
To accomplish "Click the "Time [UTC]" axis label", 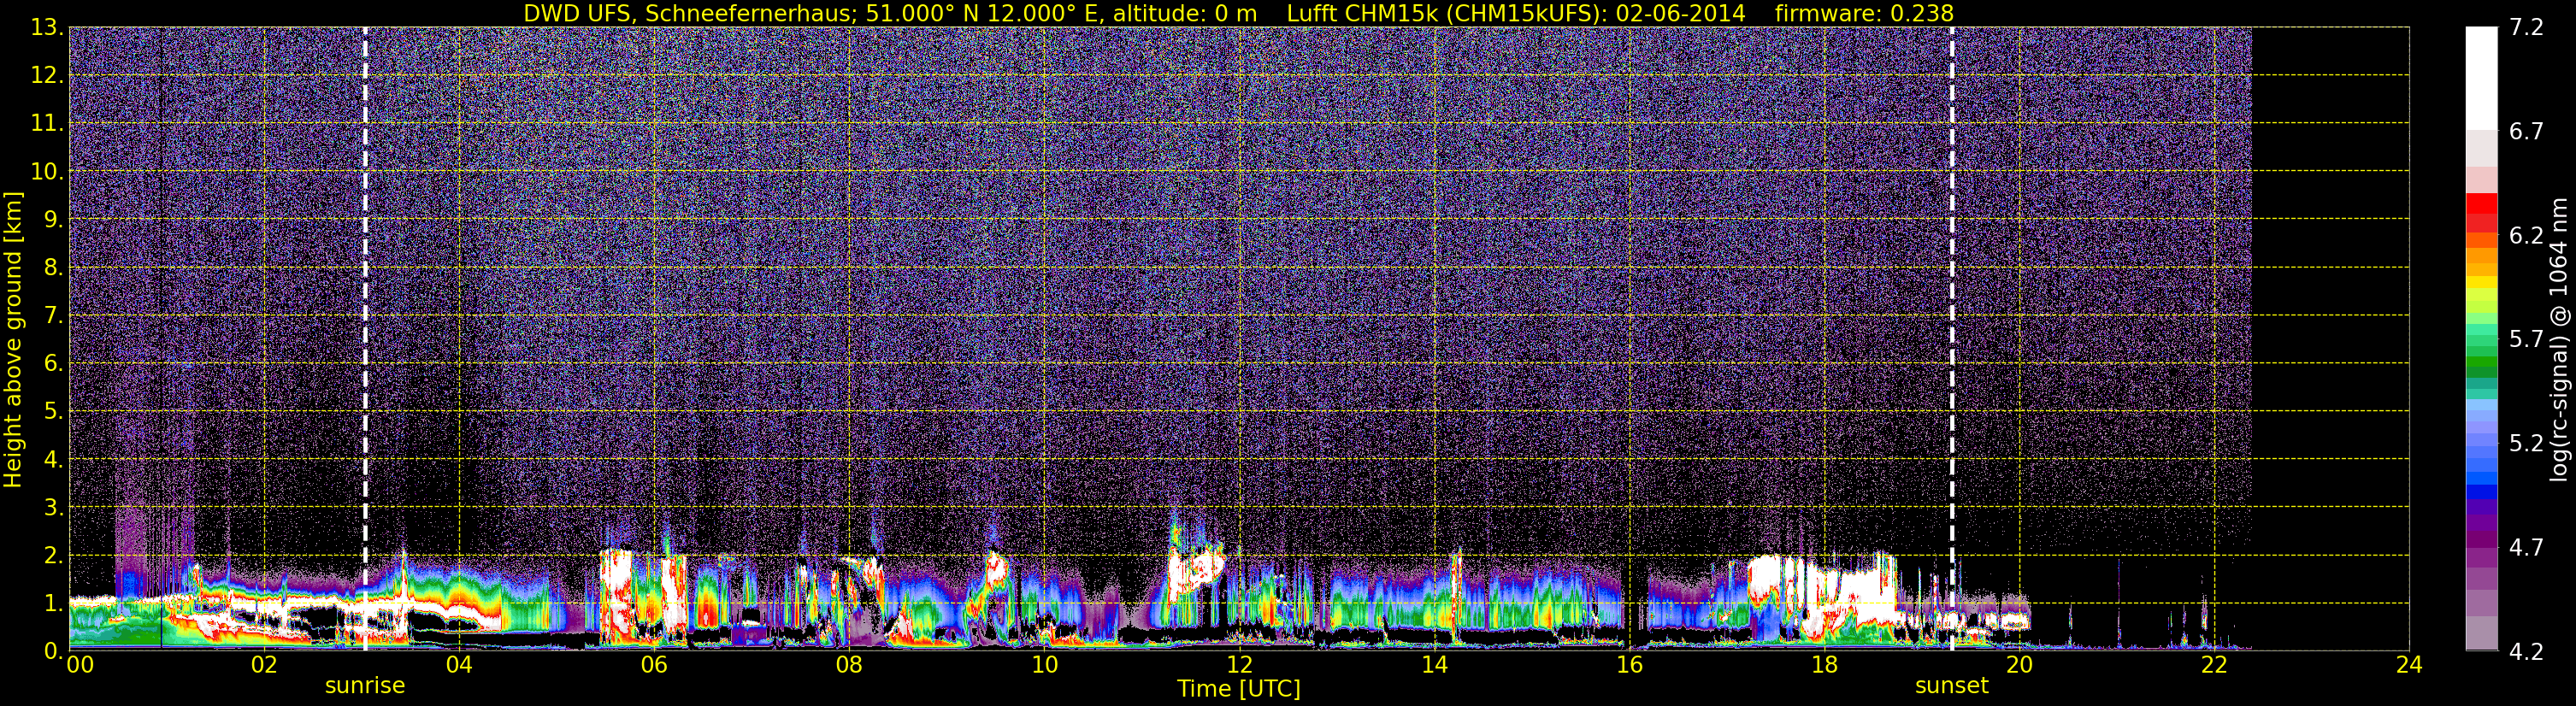I will click(x=1239, y=689).
